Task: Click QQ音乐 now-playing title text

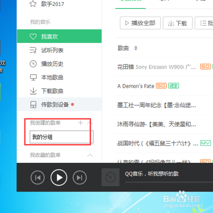Action: coord(152,174)
